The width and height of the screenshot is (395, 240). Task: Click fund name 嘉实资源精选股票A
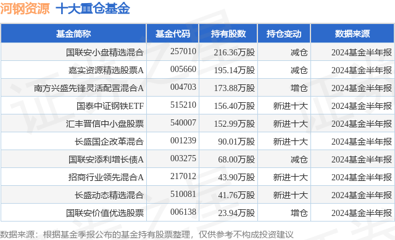(106, 70)
